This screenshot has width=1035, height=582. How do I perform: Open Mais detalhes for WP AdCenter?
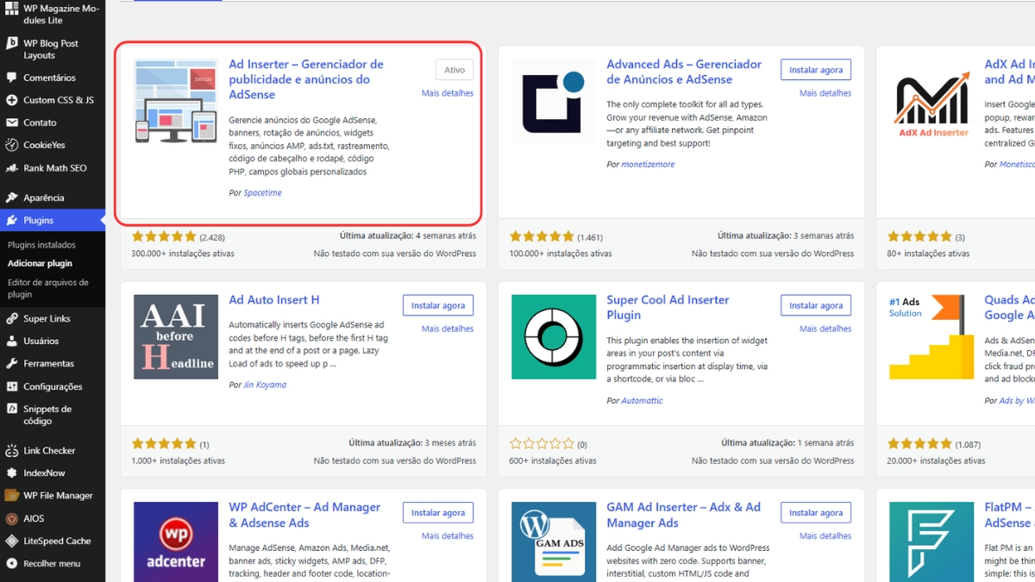coord(448,535)
